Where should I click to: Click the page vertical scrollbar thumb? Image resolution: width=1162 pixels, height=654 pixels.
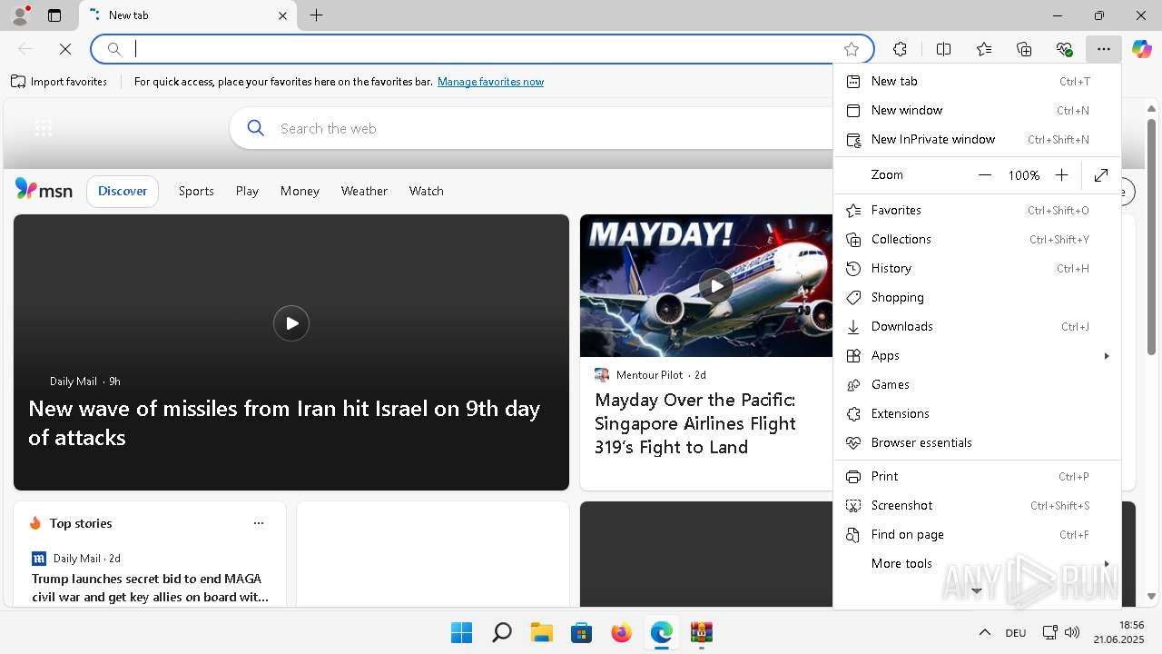point(1151,236)
